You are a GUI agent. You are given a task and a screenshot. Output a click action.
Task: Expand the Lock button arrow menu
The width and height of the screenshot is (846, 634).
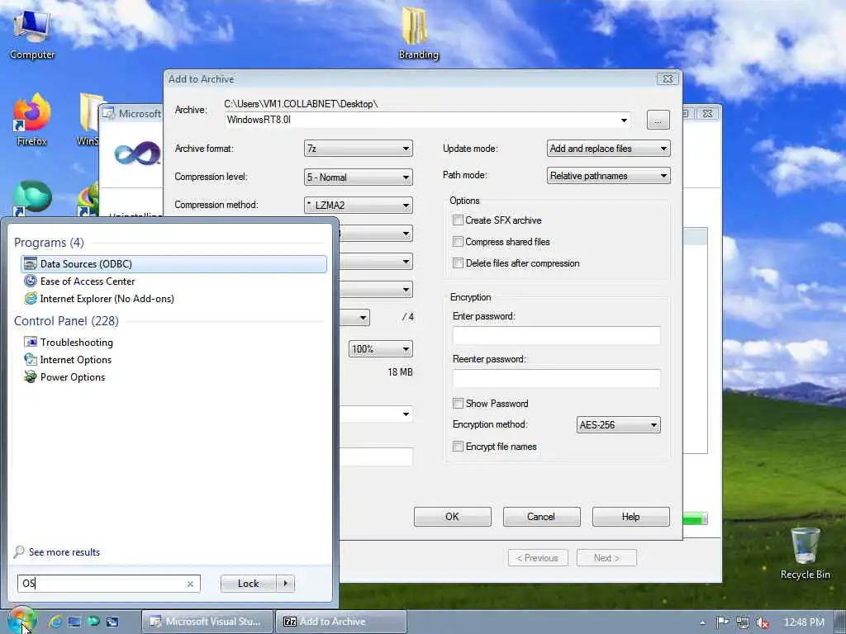pyautogui.click(x=285, y=584)
